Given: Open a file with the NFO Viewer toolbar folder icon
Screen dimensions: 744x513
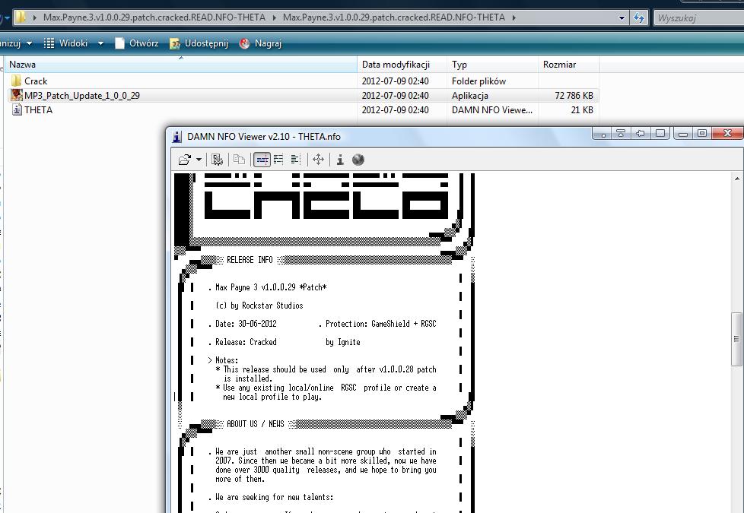Looking at the screenshot, I should tap(185, 160).
